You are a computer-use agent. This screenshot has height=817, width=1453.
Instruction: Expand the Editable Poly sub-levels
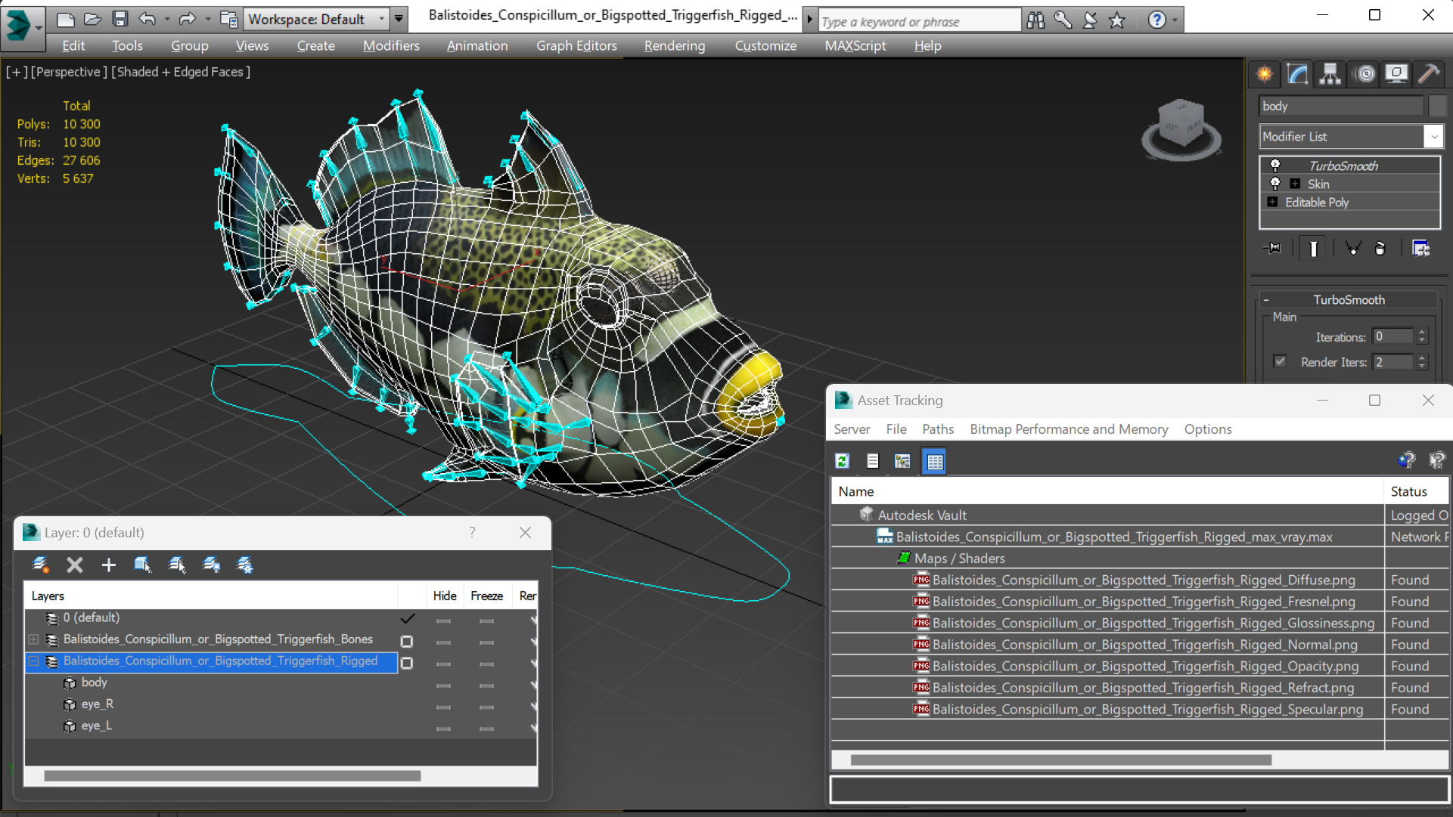1272,202
